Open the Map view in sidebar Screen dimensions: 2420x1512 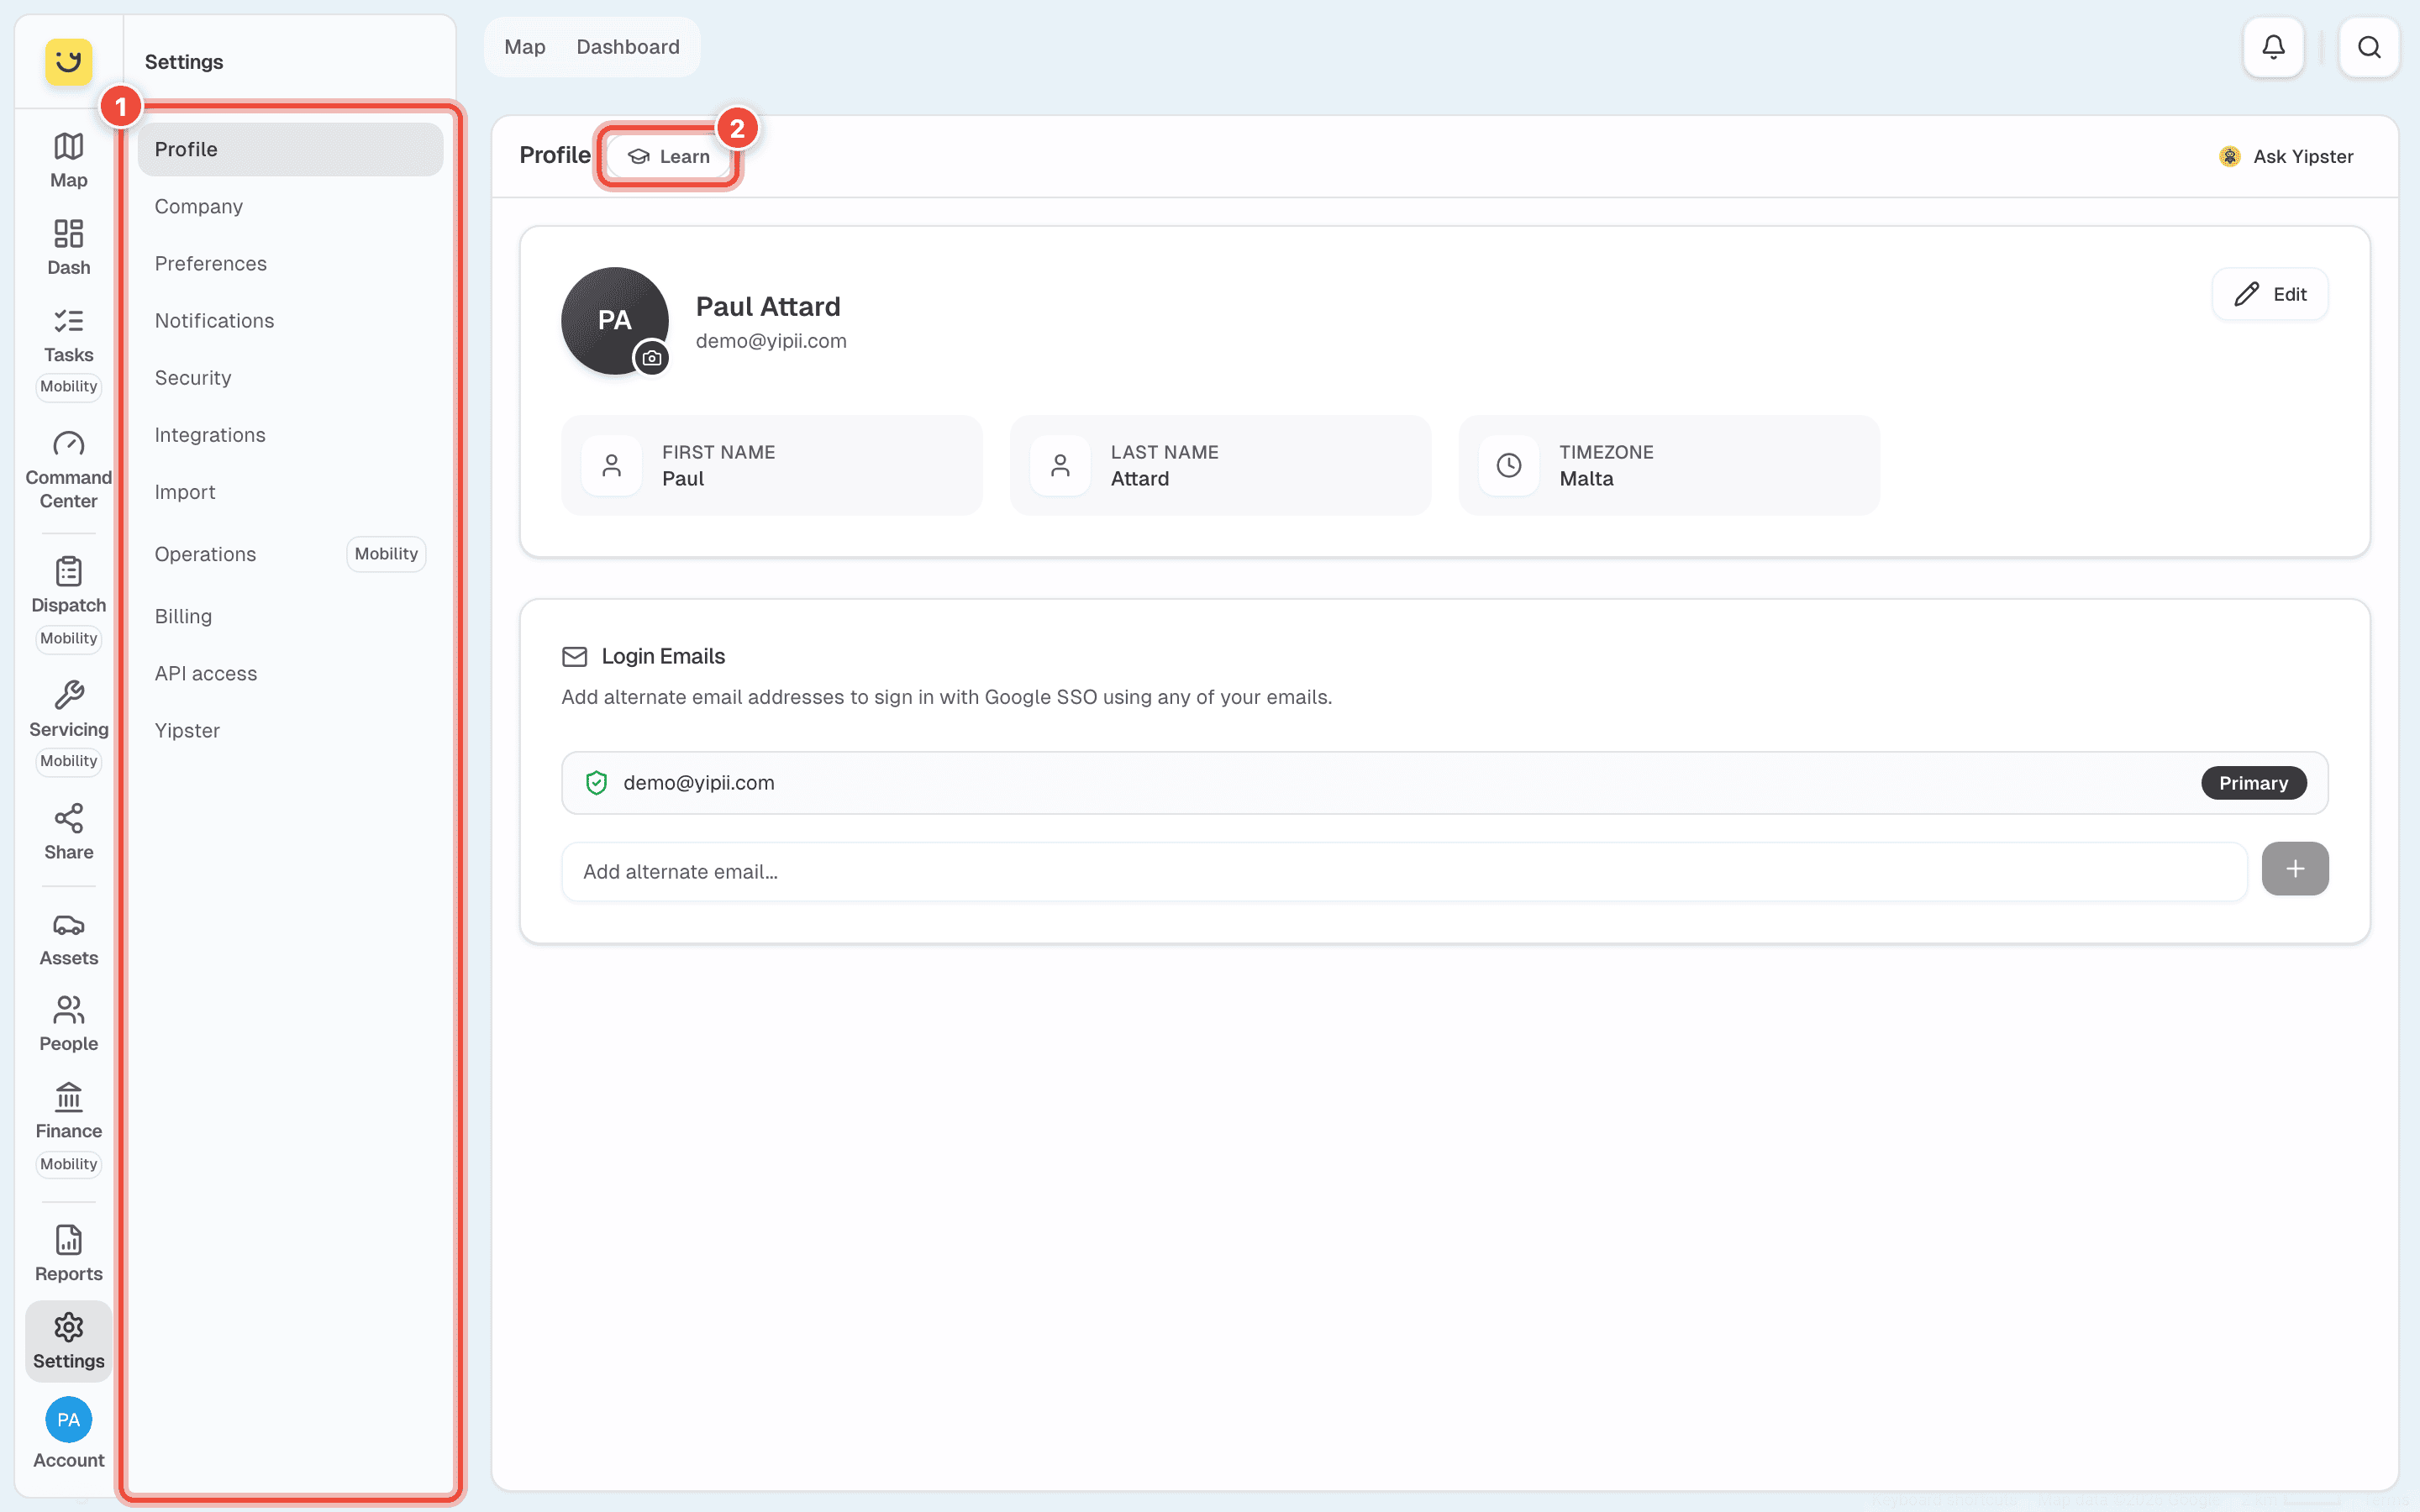click(68, 160)
